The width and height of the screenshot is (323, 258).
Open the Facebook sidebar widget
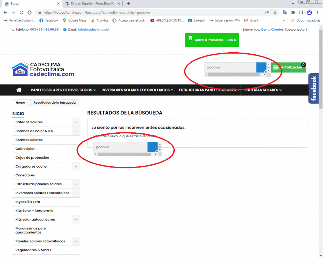313,88
